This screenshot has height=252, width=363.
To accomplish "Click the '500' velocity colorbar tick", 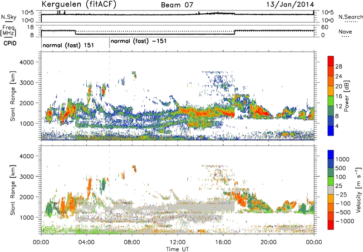I will (x=340, y=168).
